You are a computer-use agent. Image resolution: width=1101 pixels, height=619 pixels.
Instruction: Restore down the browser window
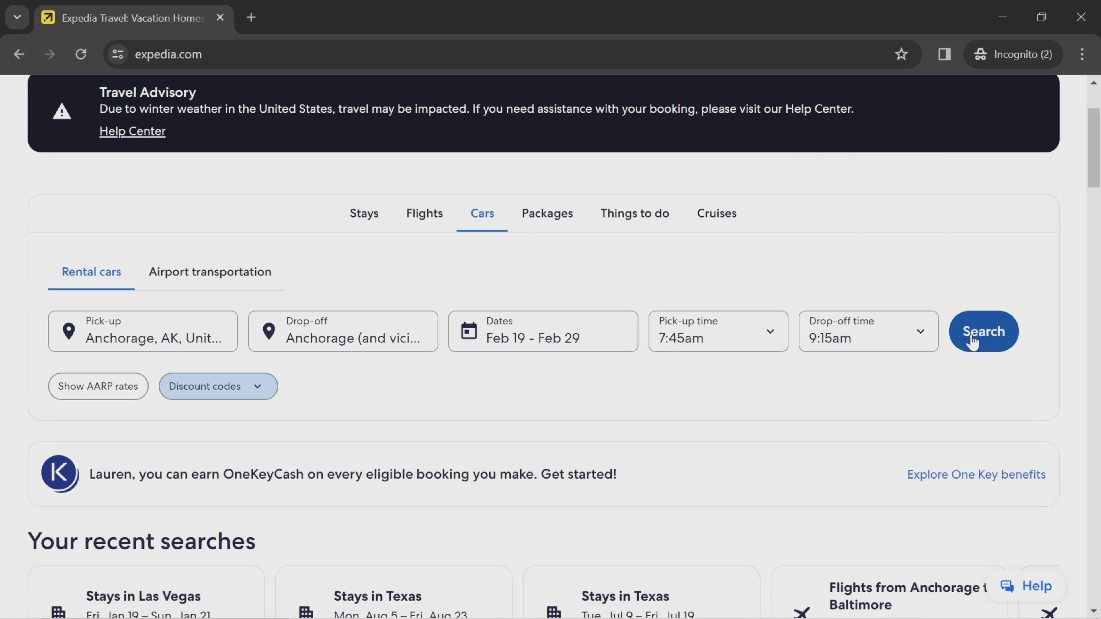pos(1042,17)
